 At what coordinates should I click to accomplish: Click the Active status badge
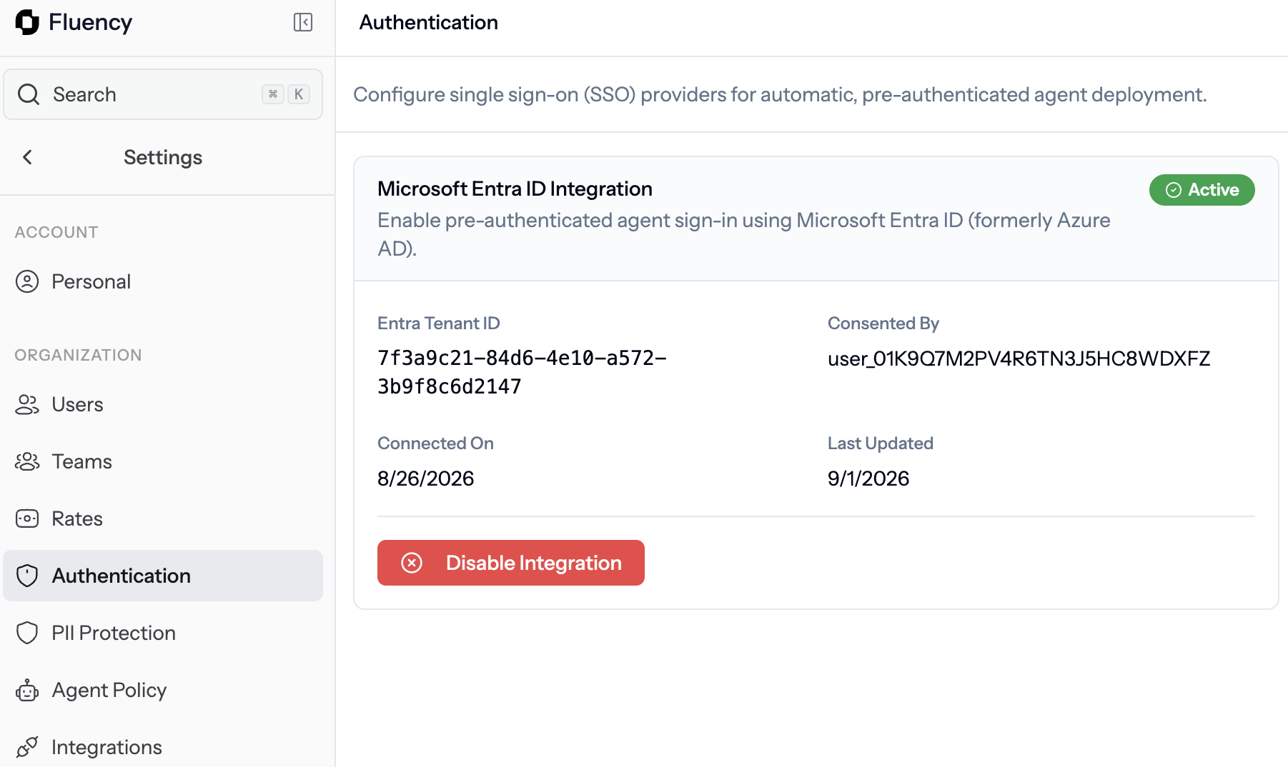pos(1202,190)
